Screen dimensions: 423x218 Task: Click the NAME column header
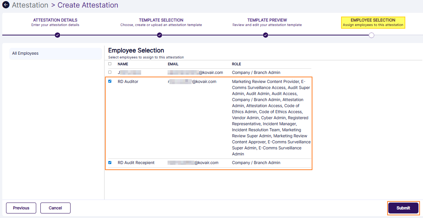point(123,64)
